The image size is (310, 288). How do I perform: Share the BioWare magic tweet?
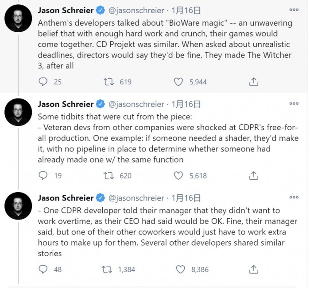(253, 82)
